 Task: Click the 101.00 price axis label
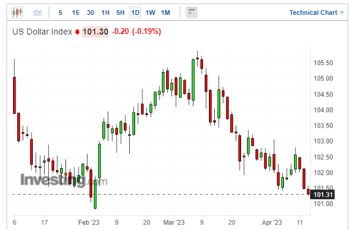(x=323, y=204)
